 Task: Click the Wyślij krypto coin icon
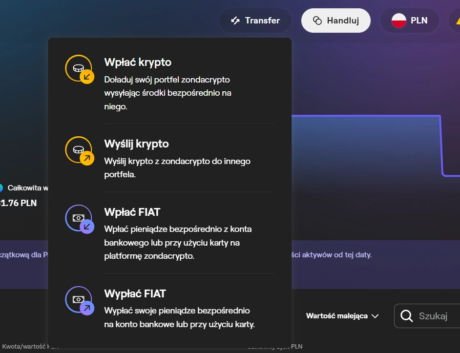click(x=79, y=150)
